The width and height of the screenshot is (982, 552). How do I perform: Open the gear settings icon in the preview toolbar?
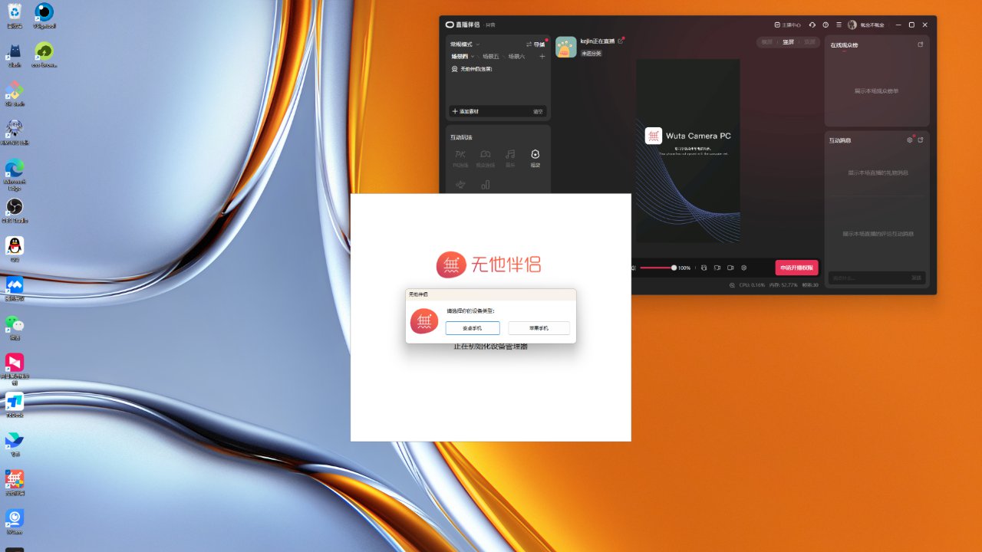pyautogui.click(x=744, y=268)
